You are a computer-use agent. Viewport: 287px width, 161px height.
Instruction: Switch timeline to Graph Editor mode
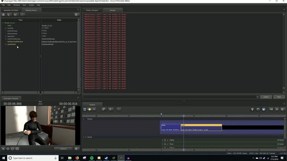point(94,109)
